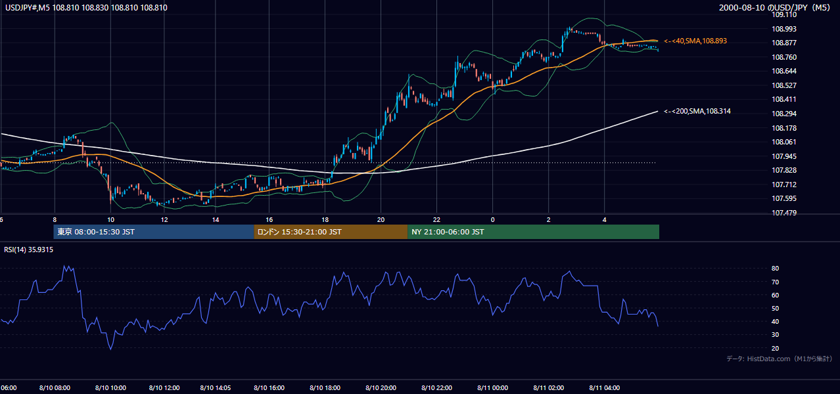Click the bottom time label 8/10 22:00
Viewport: 840px width, 394px height.
click(x=436, y=387)
